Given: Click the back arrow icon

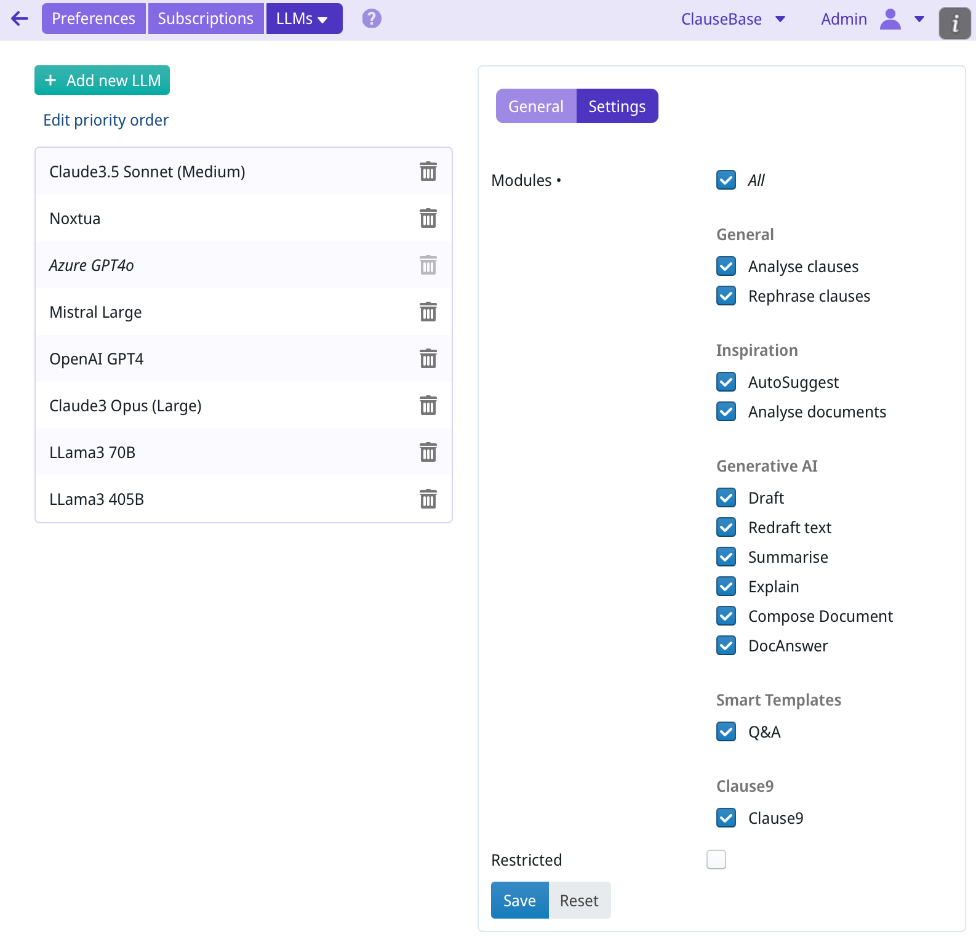Looking at the screenshot, I should 20,18.
